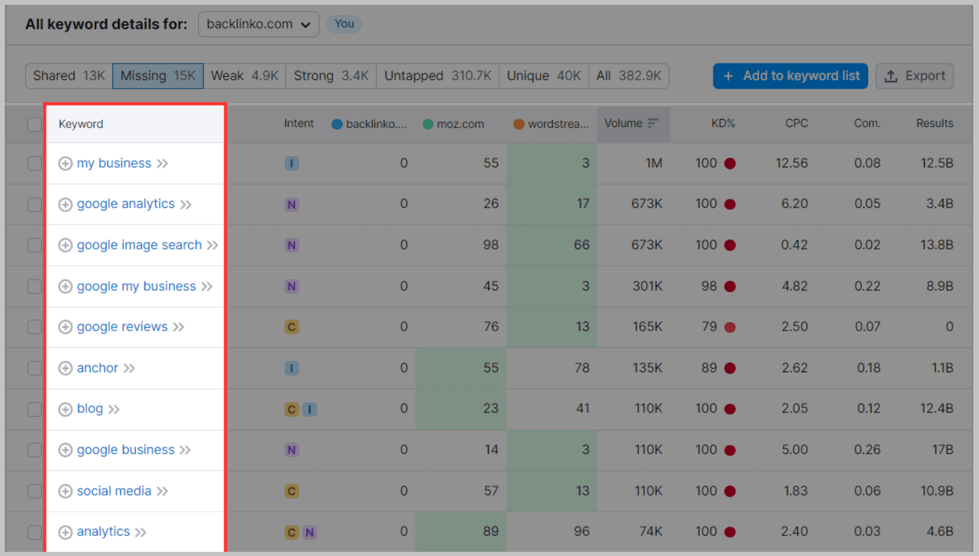979x556 pixels.
Task: Click the Informational intent badge for 'my business'
Action: 292,163
